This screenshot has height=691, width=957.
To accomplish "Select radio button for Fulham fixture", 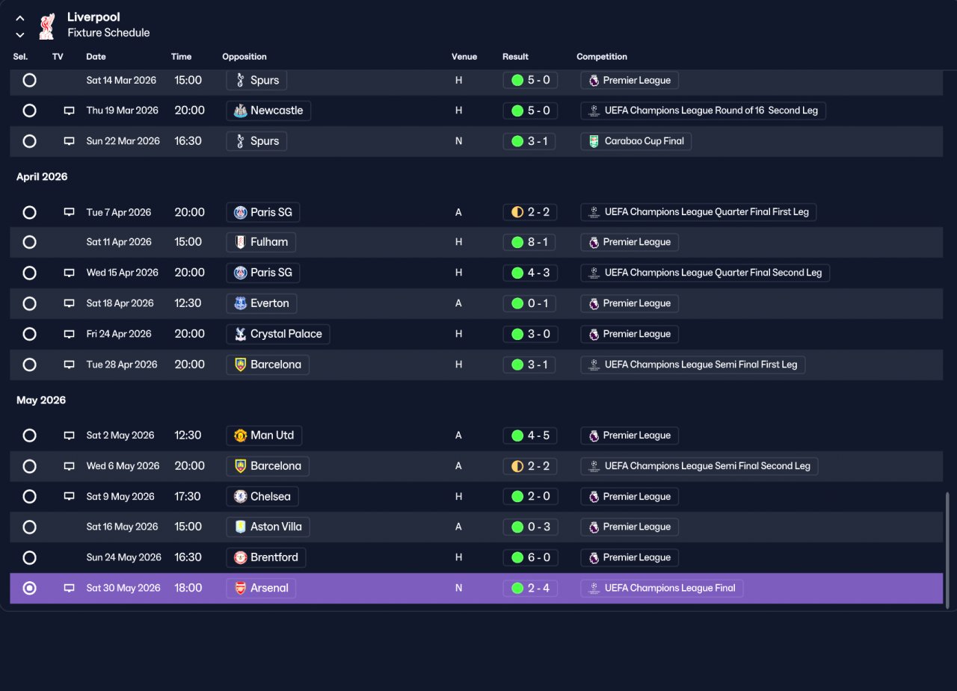I will 29,242.
